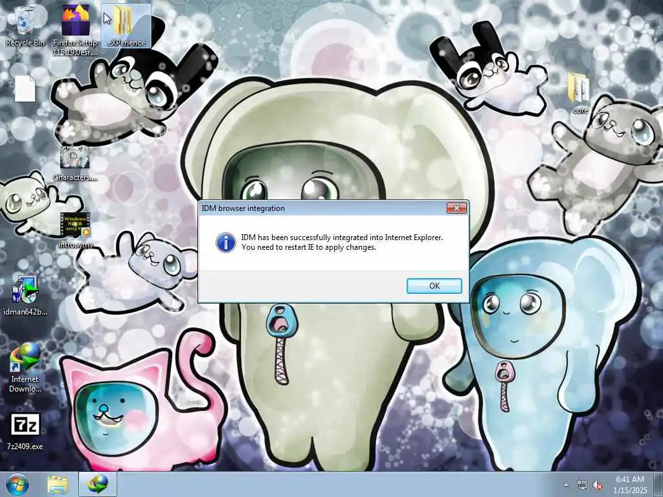Open the clock showing 6:41 AM
The height and width of the screenshot is (497, 663).
point(630,485)
